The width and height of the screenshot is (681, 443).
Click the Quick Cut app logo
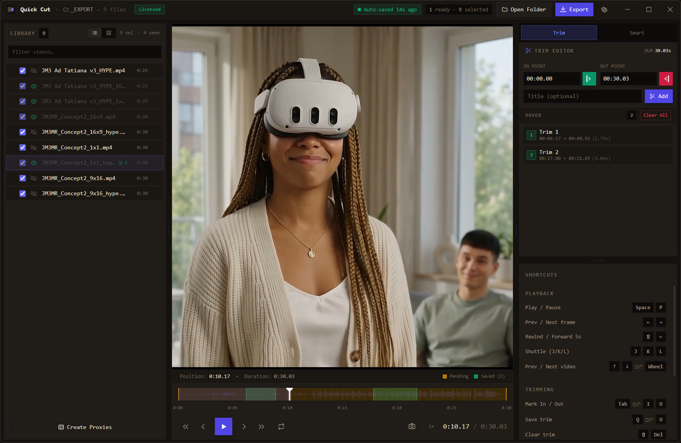coord(11,9)
